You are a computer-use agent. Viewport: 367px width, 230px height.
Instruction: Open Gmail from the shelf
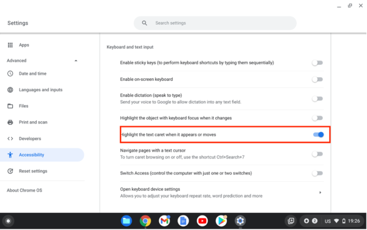165,221
